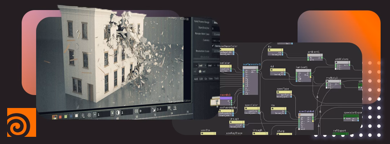Select the multiply2 node
Image resolution: width=390 pixels, height=144 pixels.
[333, 84]
